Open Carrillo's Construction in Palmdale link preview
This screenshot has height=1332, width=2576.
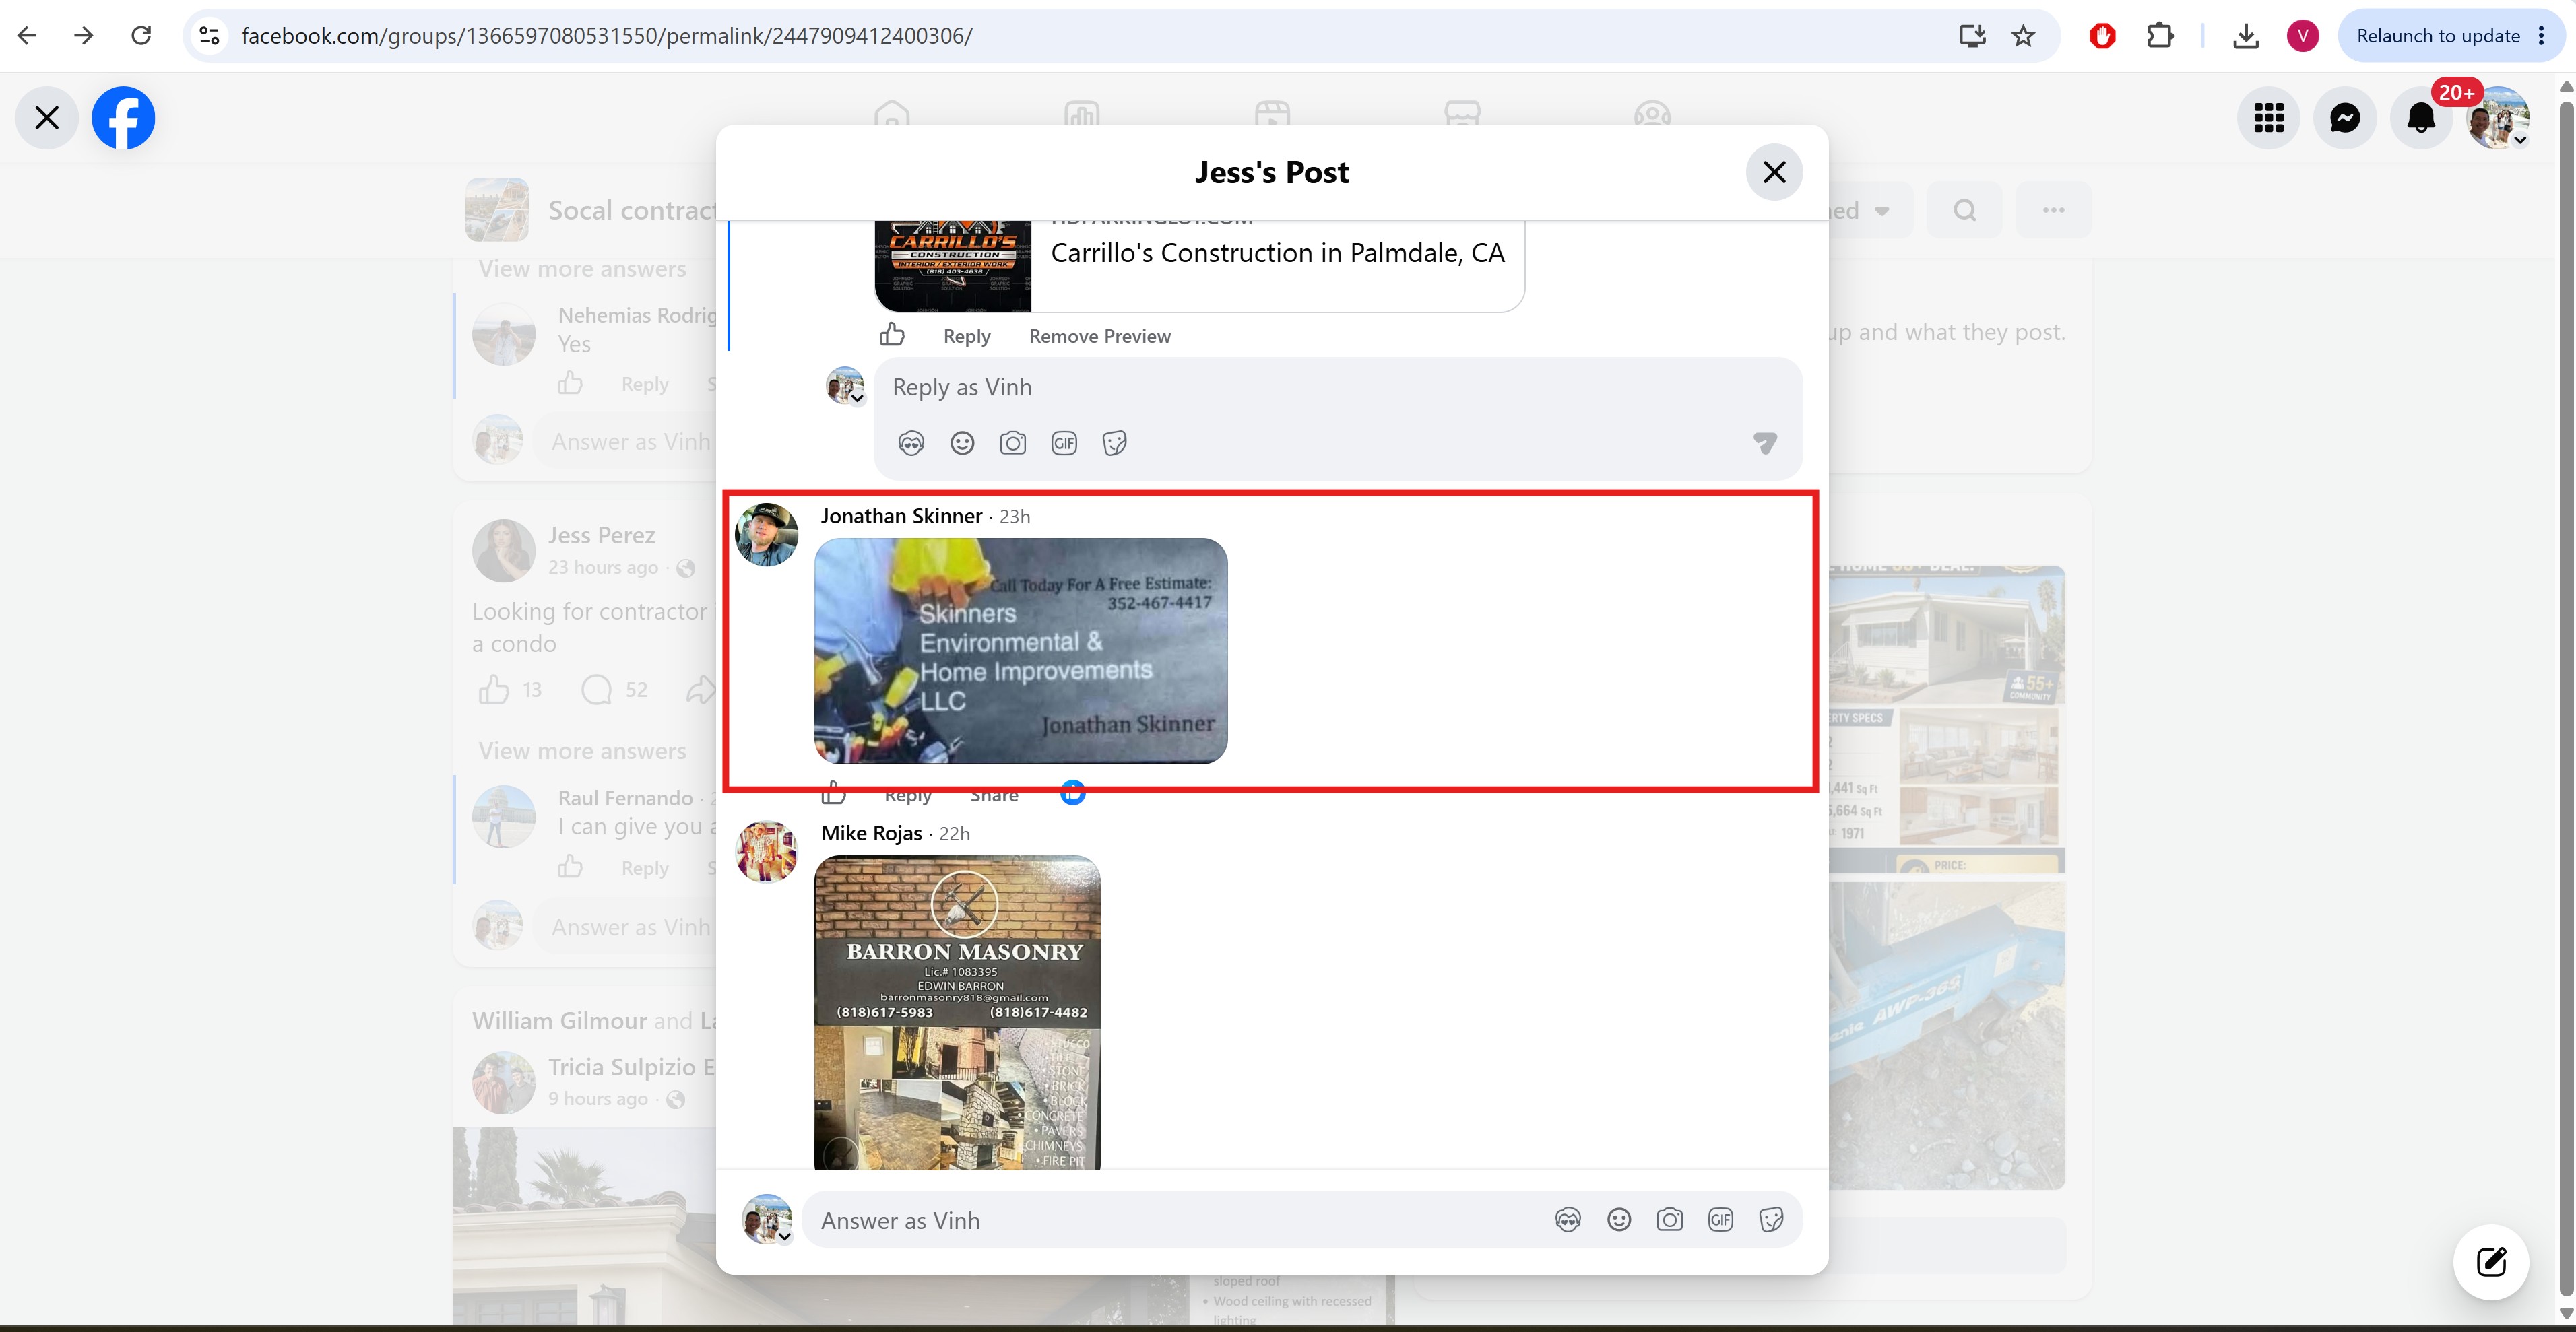(1199, 265)
